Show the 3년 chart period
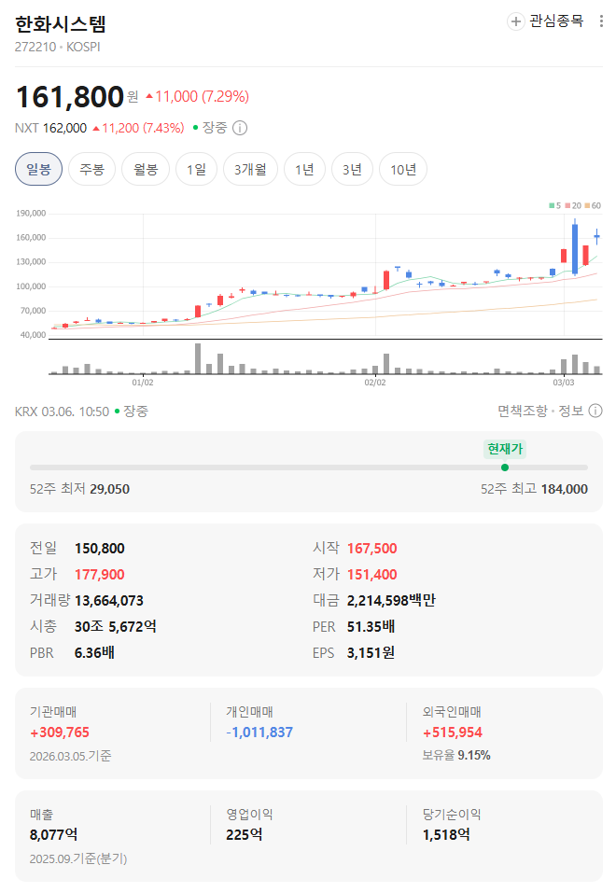Viewport: 616px width, 893px height. point(352,169)
